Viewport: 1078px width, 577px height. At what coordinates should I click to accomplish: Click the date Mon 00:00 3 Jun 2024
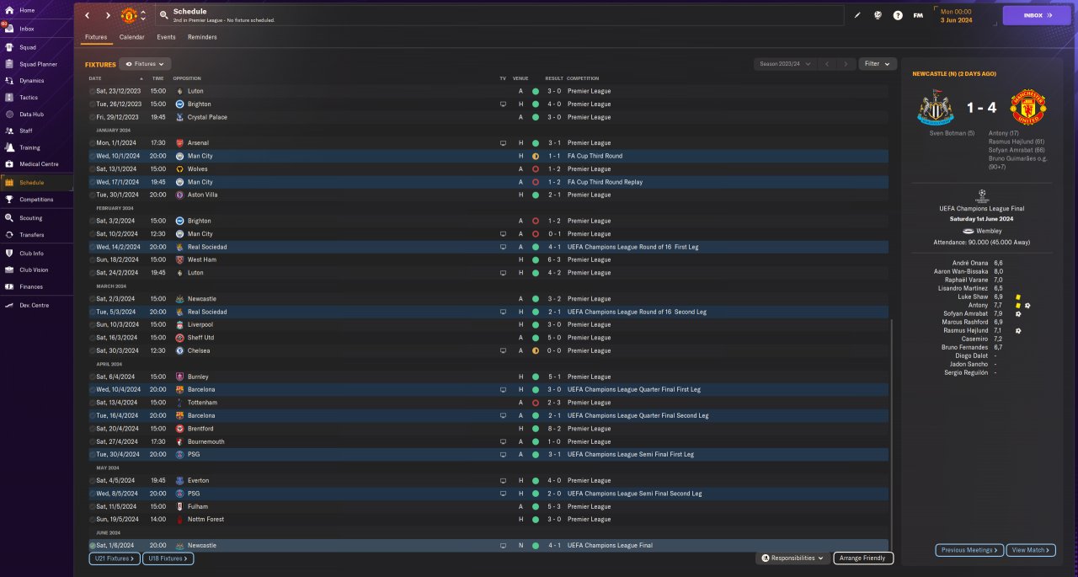[956, 15]
